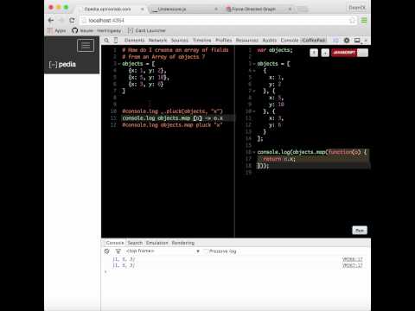The image size is (415, 311).
Task: Click the Chrome profile name button
Action: click(357, 8)
